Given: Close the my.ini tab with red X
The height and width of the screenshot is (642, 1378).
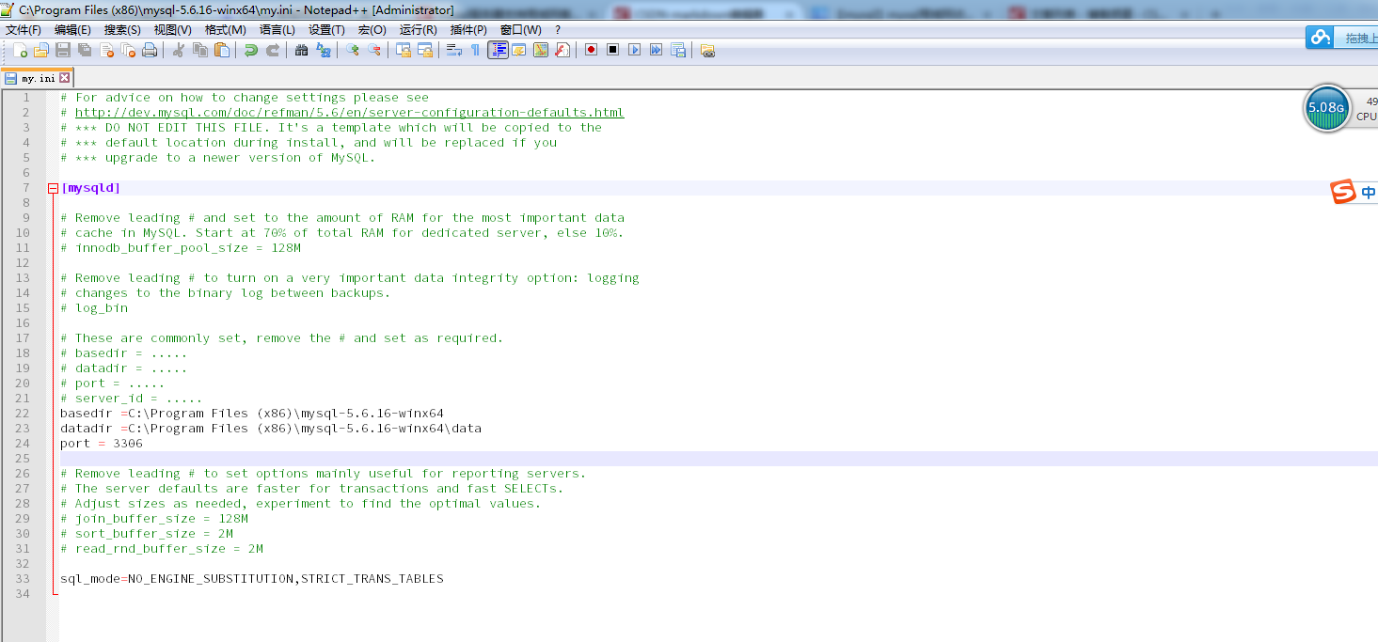Looking at the screenshot, I should point(64,78).
